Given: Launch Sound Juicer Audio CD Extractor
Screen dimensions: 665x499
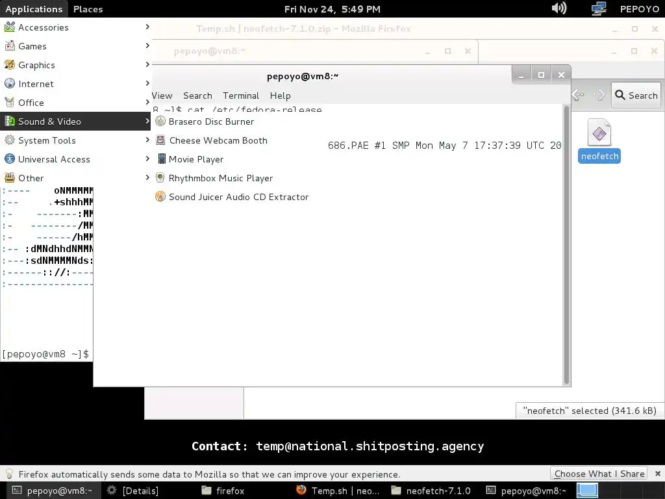Looking at the screenshot, I should point(232,197).
